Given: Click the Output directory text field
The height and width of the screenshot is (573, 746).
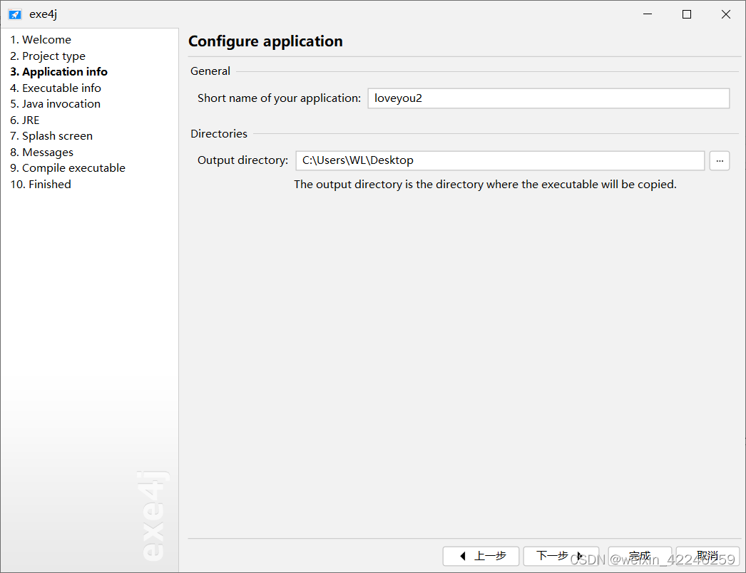Looking at the screenshot, I should 500,160.
